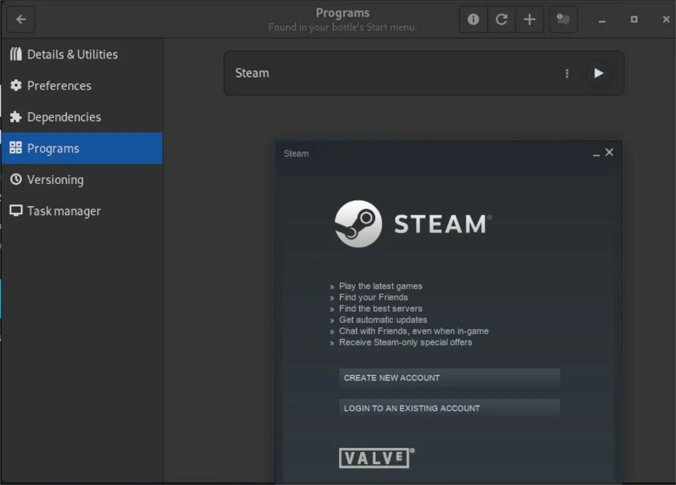Viewport: 676px width, 485px height.
Task: Open the info icon in header bar
Action: (473, 20)
